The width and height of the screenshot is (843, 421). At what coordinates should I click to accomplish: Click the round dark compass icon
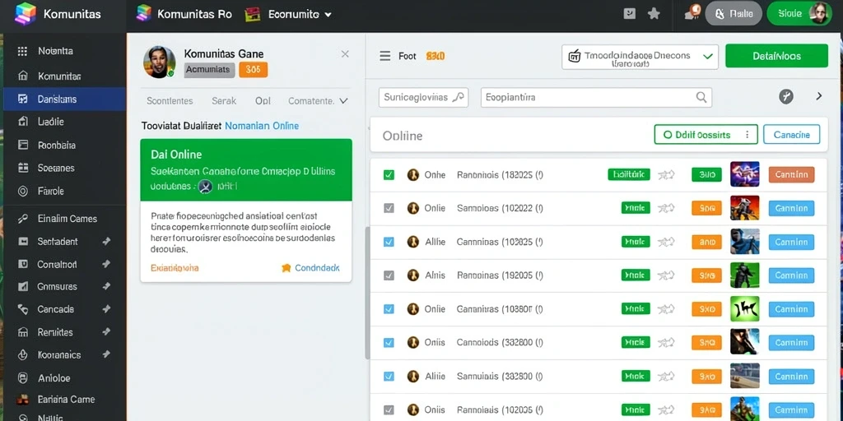[786, 97]
